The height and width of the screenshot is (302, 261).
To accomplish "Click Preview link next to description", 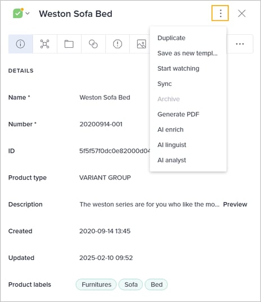I will pyautogui.click(x=235, y=204).
